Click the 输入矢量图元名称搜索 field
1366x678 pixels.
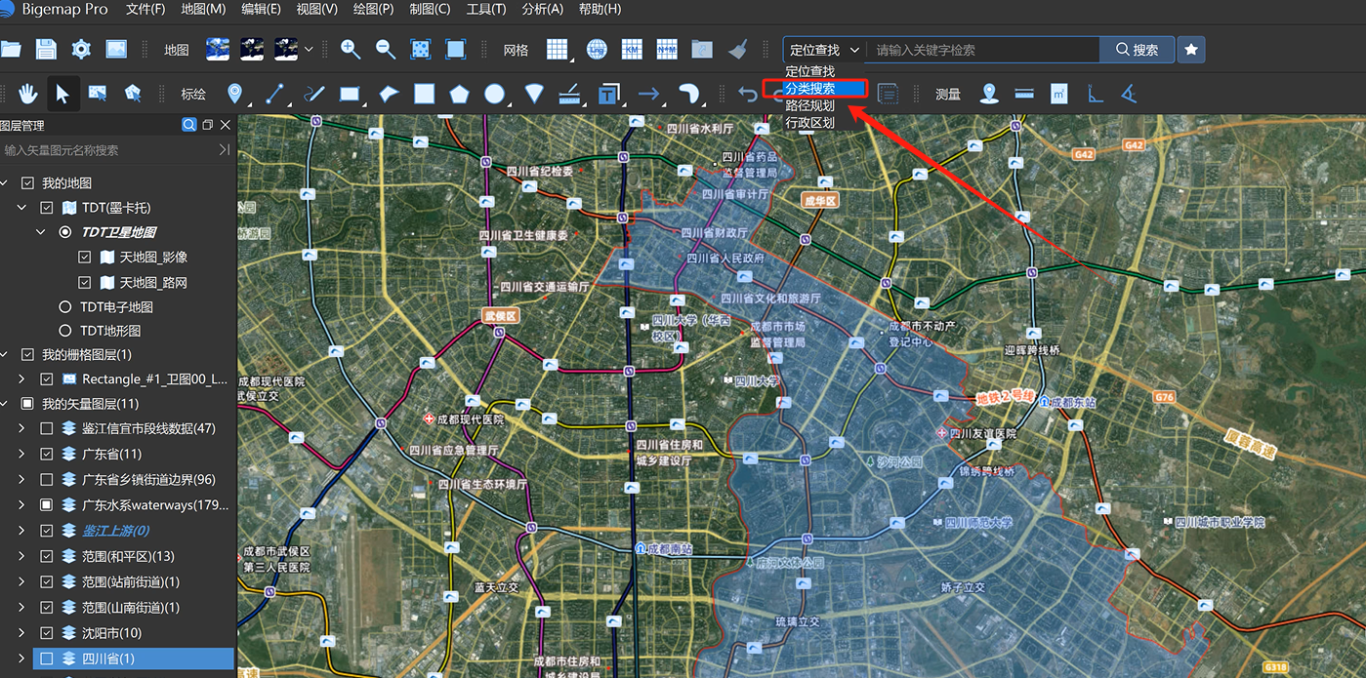[107, 150]
